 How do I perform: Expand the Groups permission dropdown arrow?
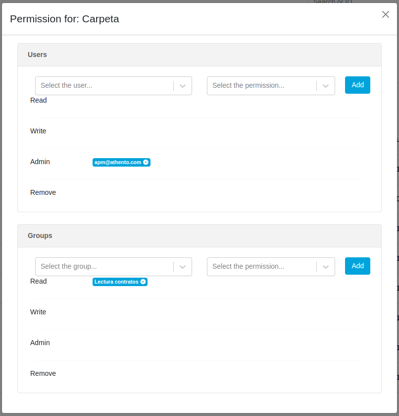click(x=326, y=267)
